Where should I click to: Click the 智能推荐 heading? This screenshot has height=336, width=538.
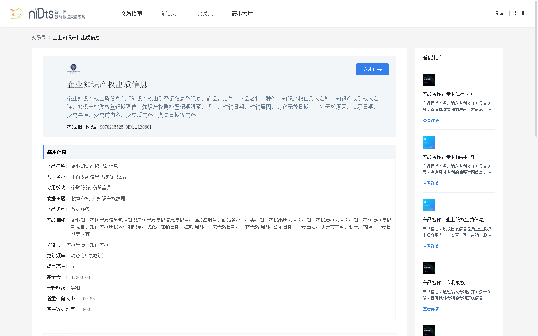433,58
